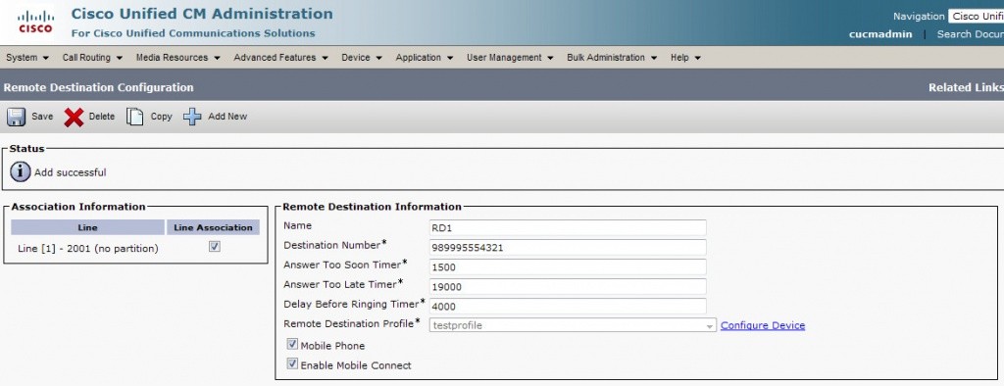
Task: Click the Cisco Unified CM Administration title
Action: [202, 14]
